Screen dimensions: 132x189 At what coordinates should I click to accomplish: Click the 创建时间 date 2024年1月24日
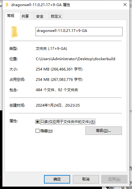point(49,105)
